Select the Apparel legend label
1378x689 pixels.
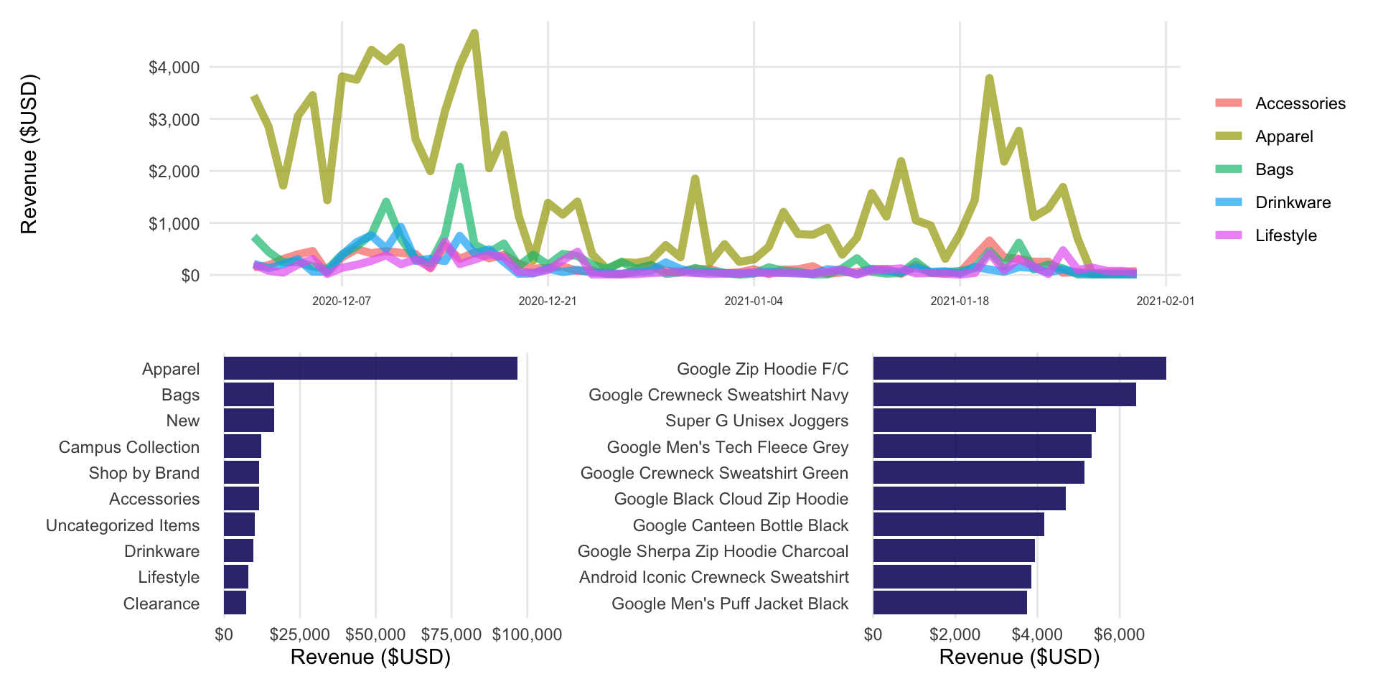pyautogui.click(x=1284, y=136)
